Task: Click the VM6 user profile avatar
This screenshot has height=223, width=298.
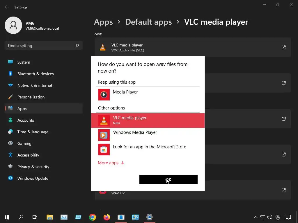Action: point(13,25)
